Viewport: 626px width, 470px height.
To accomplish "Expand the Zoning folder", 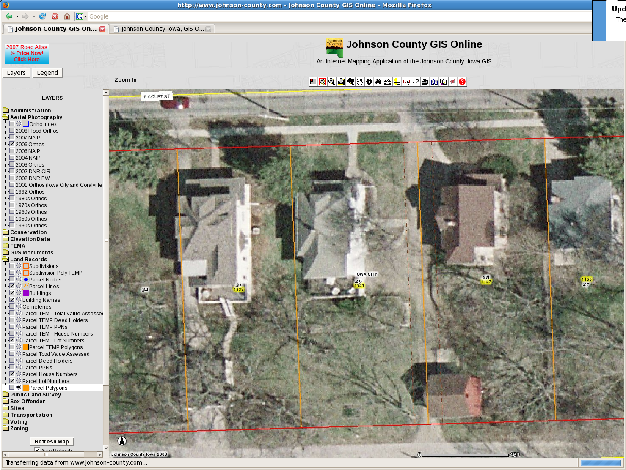I will (x=6, y=428).
